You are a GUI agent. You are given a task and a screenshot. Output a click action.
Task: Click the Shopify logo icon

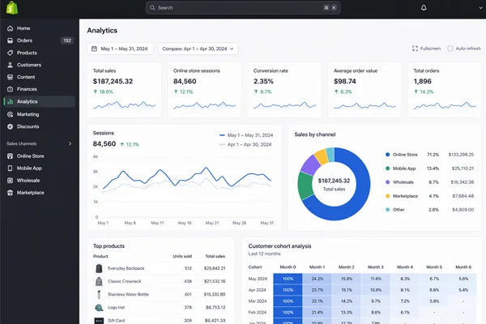click(x=12, y=7)
